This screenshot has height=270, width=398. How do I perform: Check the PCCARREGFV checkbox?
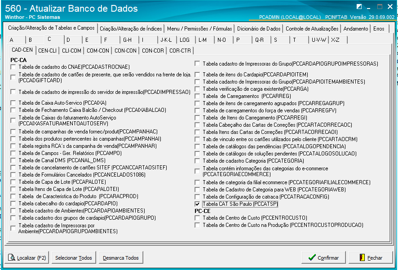[x=197, y=111]
